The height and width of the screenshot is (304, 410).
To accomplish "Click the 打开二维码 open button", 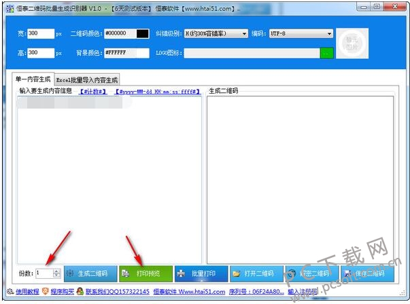I will tap(256, 273).
